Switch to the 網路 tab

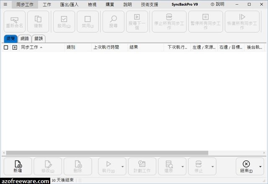[x=25, y=38]
